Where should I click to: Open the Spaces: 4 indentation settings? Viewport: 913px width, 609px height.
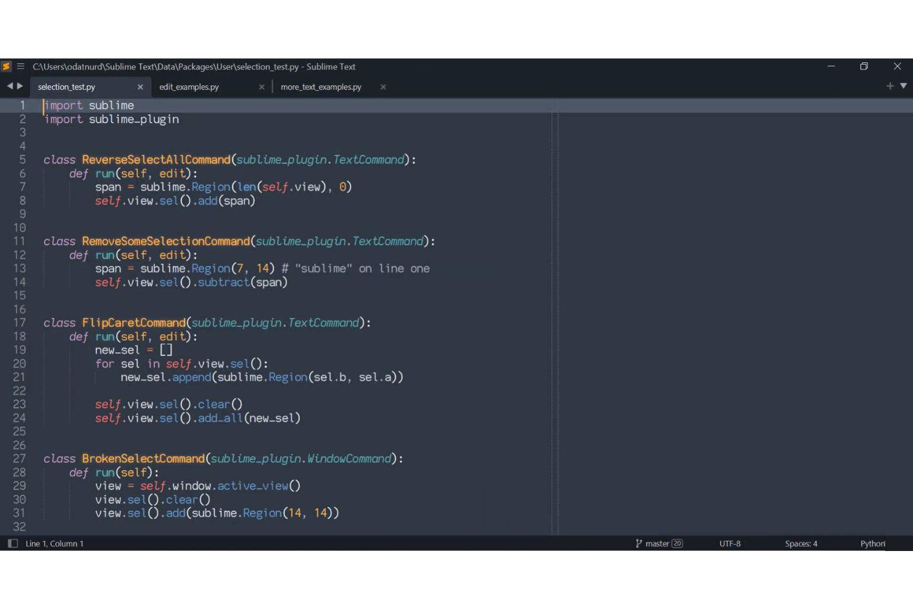800,543
